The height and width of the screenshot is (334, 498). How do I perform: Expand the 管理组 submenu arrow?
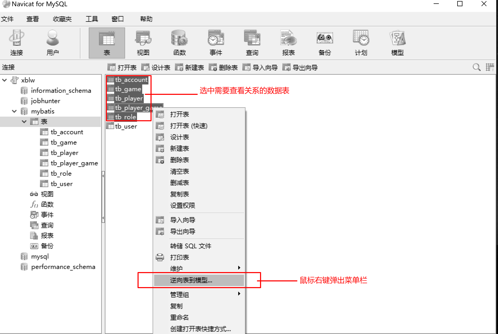coord(239,294)
